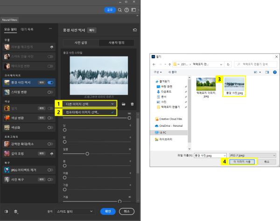Expand the view options arrow in 열기 dialog
This screenshot has height=221, width=280.
click(260, 72)
